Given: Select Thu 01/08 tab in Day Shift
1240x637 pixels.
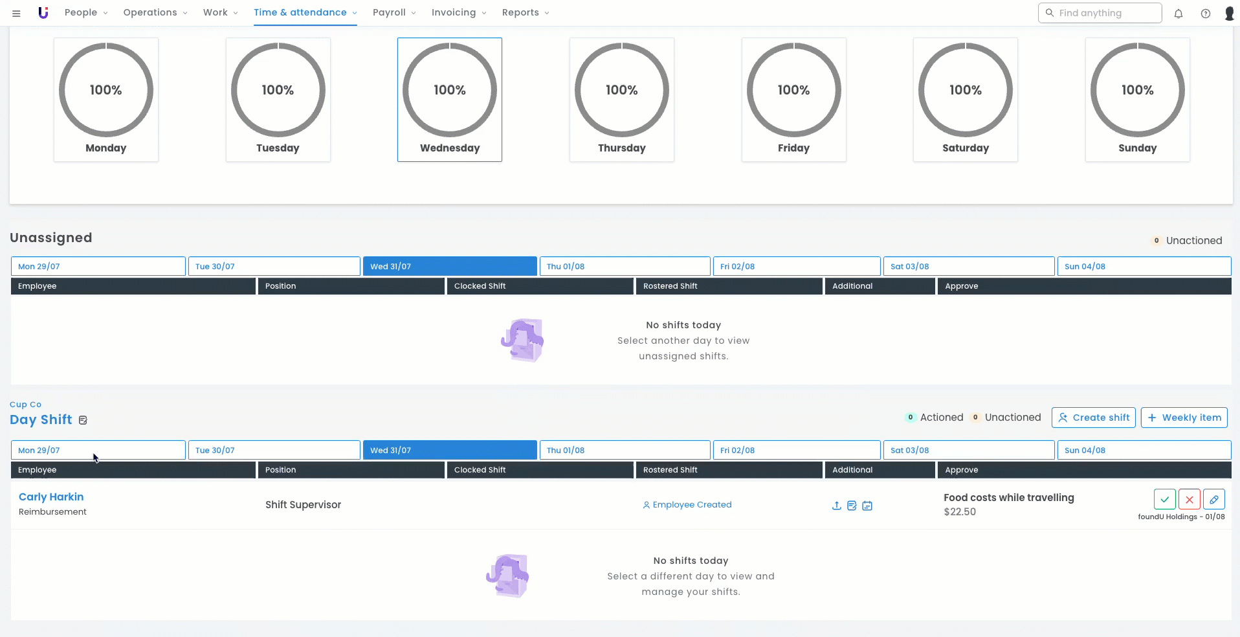Looking at the screenshot, I should (625, 450).
